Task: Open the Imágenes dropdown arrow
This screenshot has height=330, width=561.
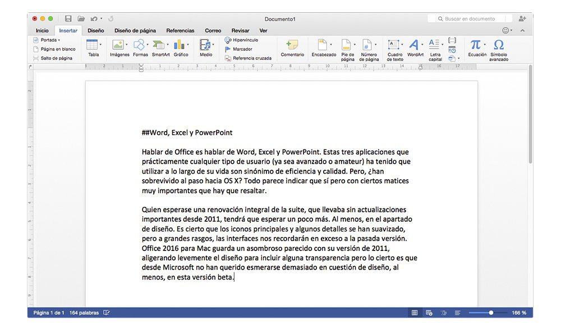Action: (x=126, y=45)
